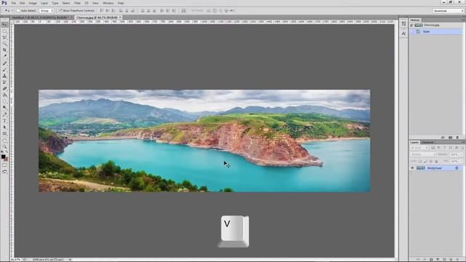This screenshot has height=262, width=466.
Task: Open the Essentials workspace dropdown
Action: [449, 11]
